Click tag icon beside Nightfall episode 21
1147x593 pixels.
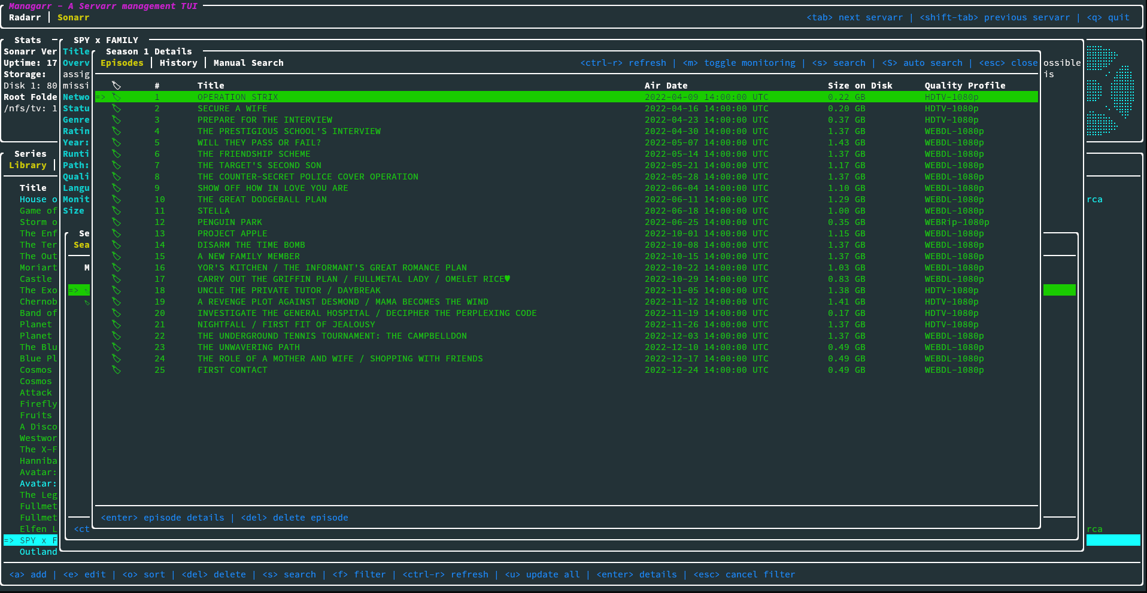pyautogui.click(x=116, y=324)
